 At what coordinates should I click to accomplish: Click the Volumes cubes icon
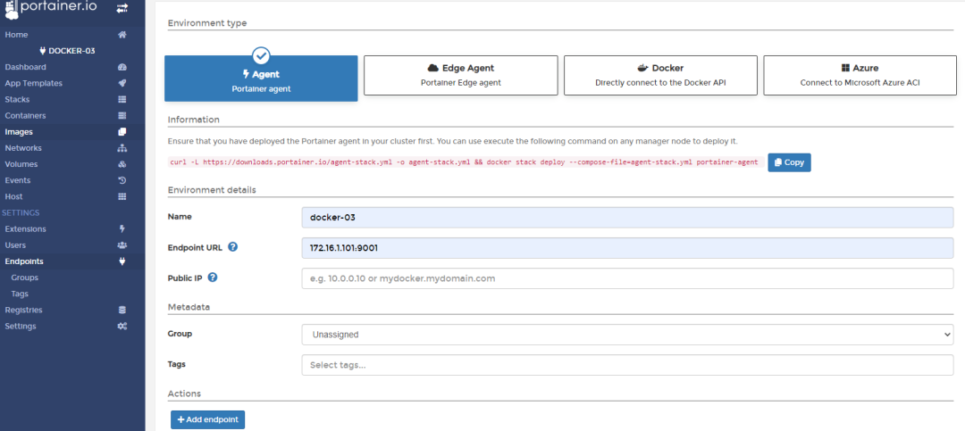click(122, 164)
